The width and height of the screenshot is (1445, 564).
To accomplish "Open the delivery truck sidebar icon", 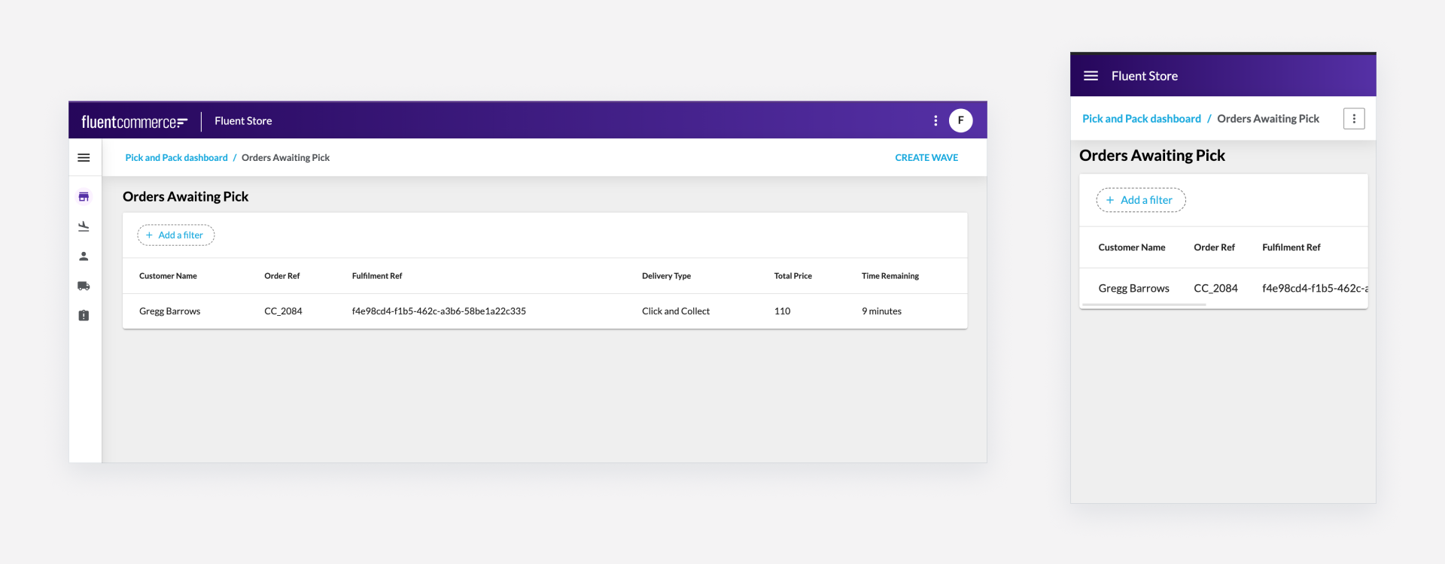I will pyautogui.click(x=84, y=286).
